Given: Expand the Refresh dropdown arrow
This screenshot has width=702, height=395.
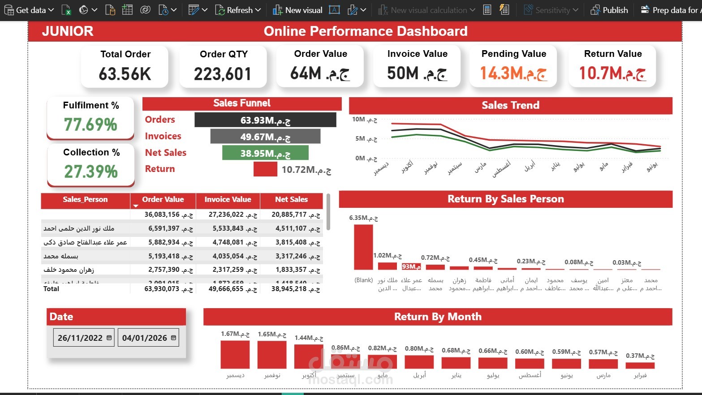Looking at the screenshot, I should pyautogui.click(x=258, y=10).
